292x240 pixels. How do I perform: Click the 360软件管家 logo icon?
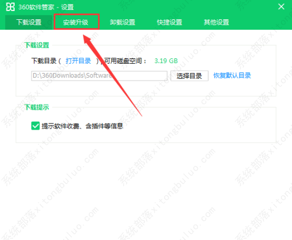click(x=11, y=7)
